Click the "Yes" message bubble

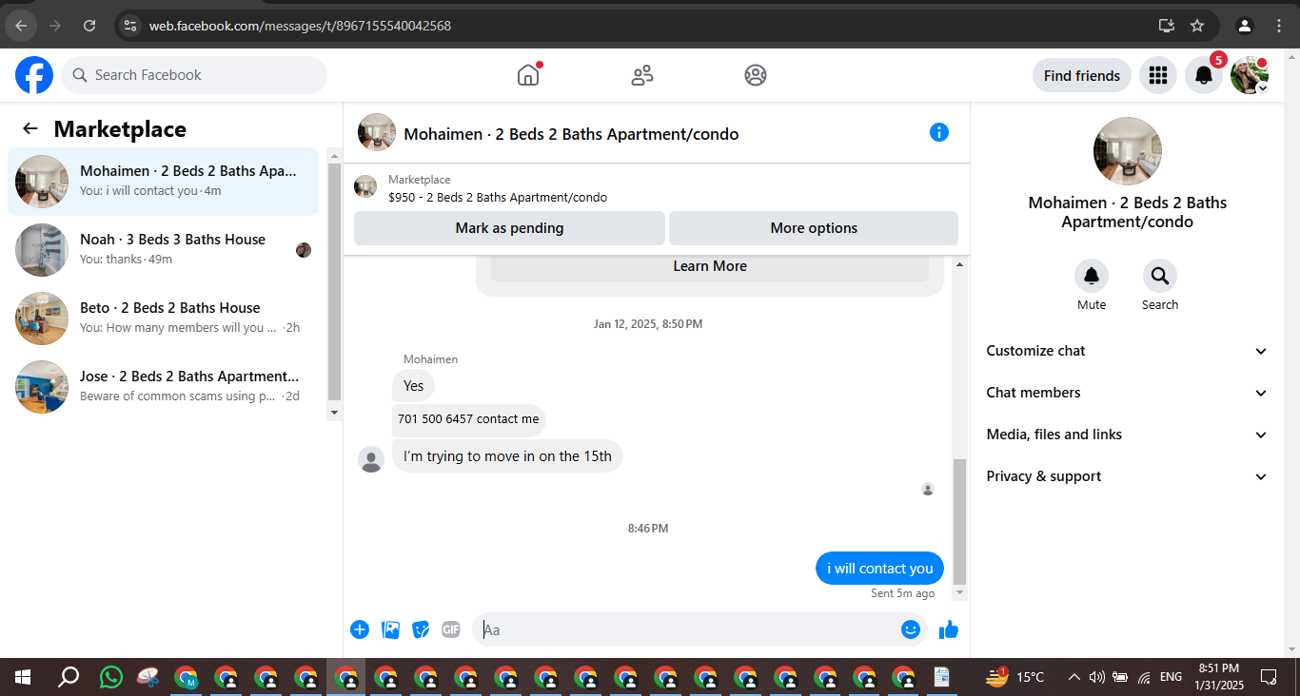pos(413,385)
